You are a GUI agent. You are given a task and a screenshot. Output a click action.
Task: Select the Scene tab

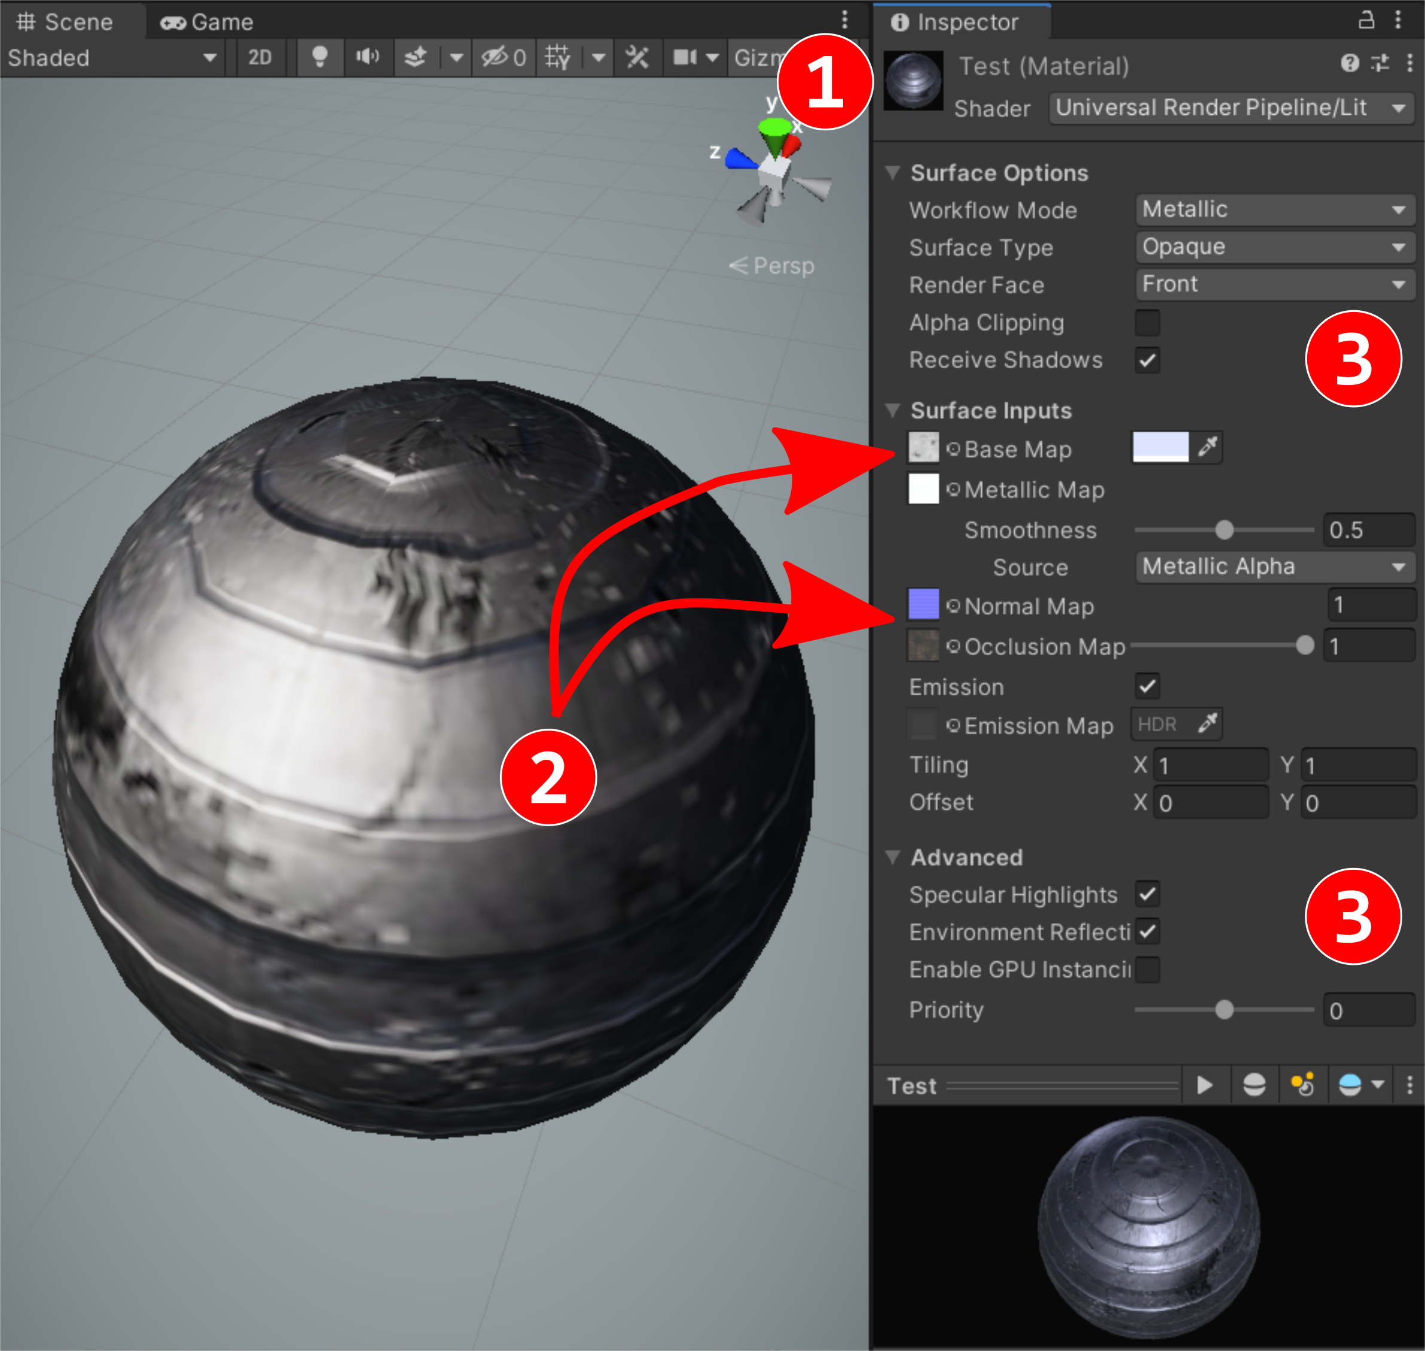pos(65,22)
